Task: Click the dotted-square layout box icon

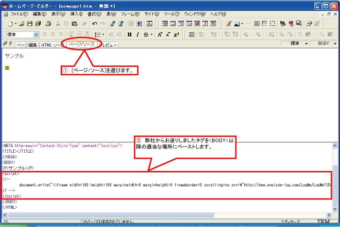Action: tap(273, 24)
